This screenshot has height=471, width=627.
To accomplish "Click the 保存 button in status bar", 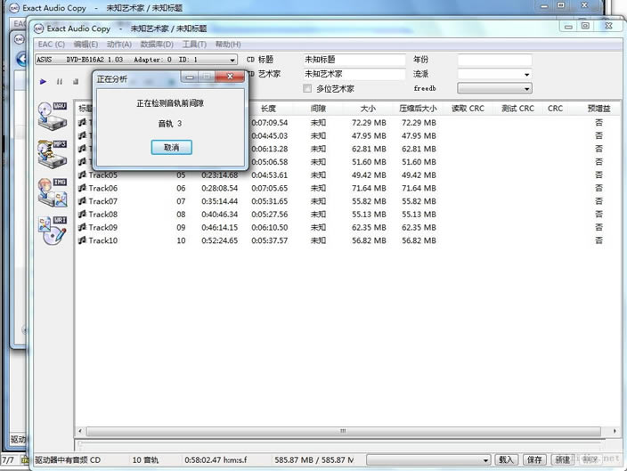I will pyautogui.click(x=533, y=459).
